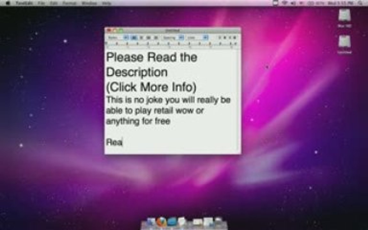
Task: Click the text 'Please Read the'
Action: pos(152,57)
